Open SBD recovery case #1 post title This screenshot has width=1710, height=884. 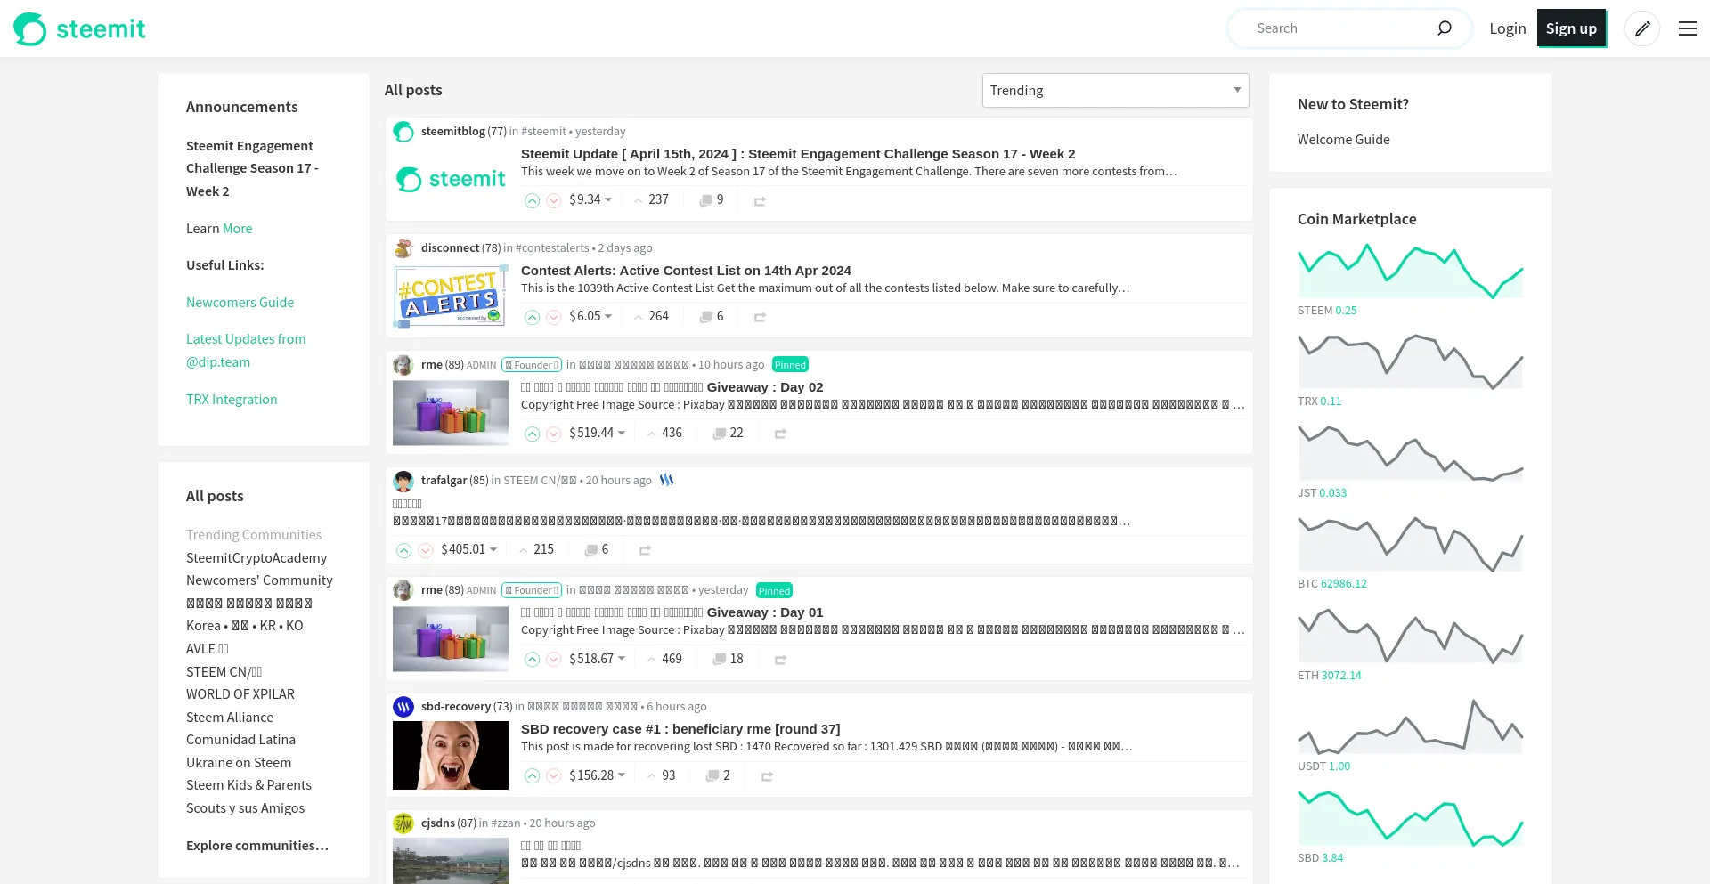tap(680, 729)
